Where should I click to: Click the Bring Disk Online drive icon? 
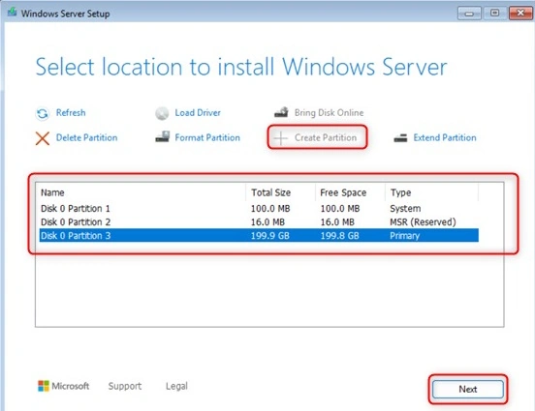[x=281, y=112]
